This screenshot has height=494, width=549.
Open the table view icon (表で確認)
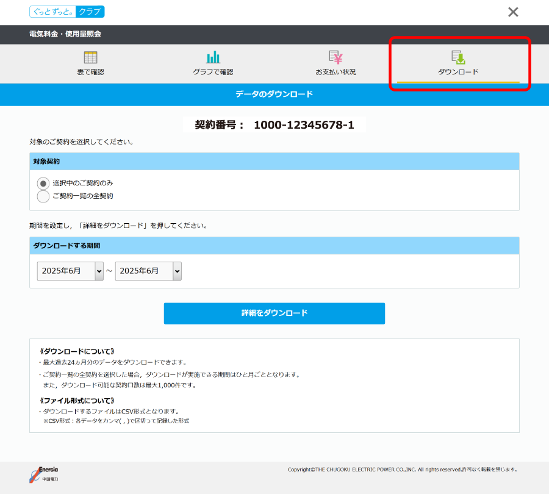[x=90, y=57]
